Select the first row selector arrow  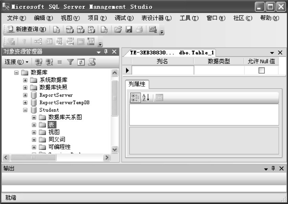pos(127,70)
